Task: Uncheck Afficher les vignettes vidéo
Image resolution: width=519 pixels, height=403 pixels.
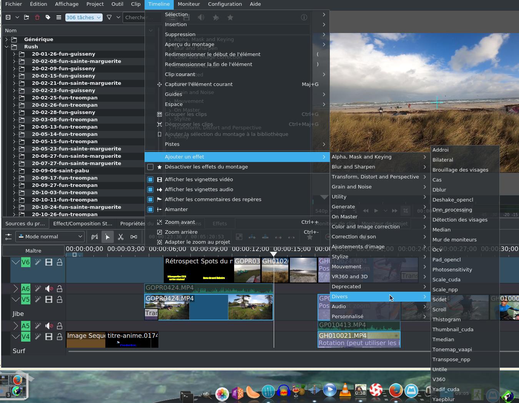Action: click(x=150, y=180)
